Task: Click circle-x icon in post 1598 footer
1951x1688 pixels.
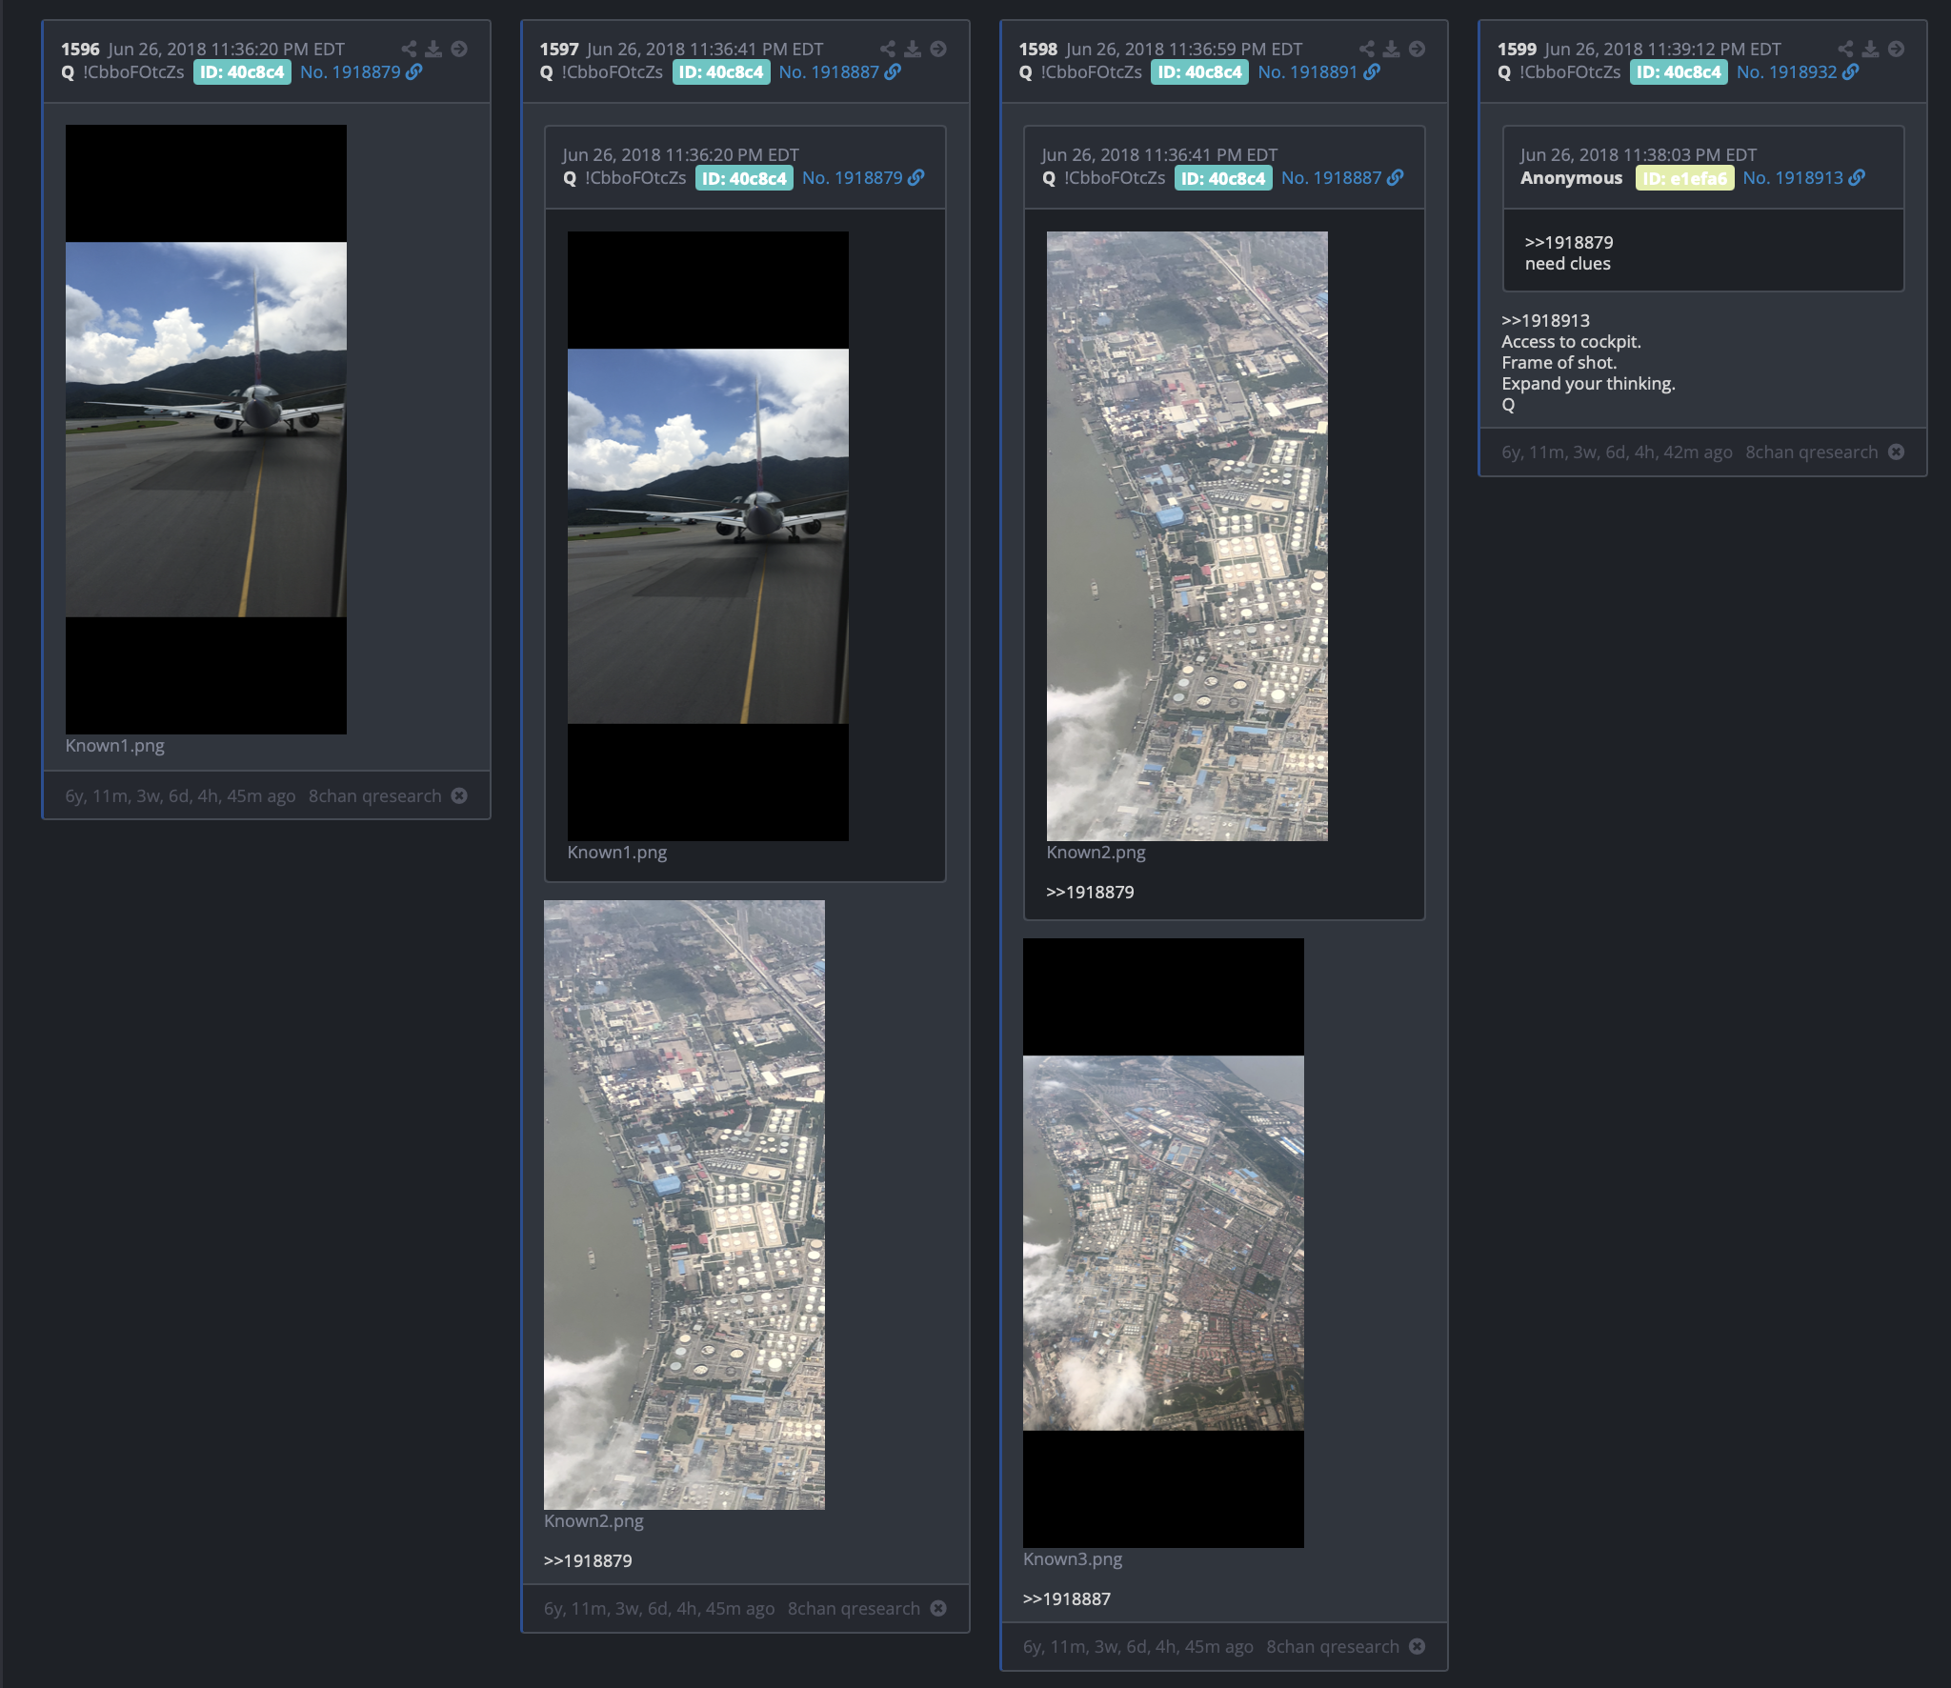Action: [1418, 1646]
